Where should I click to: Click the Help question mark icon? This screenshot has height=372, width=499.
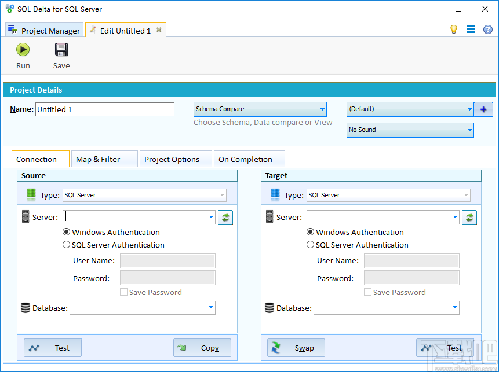(489, 29)
